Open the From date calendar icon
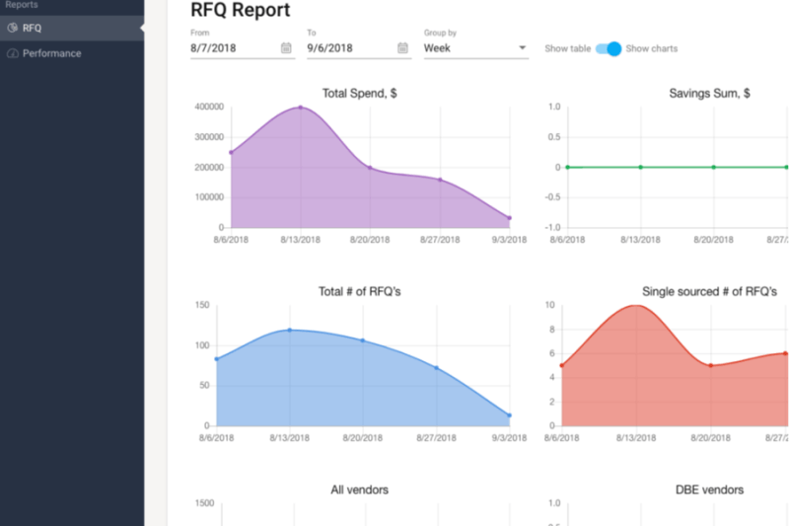This screenshot has width=789, height=526. point(286,47)
